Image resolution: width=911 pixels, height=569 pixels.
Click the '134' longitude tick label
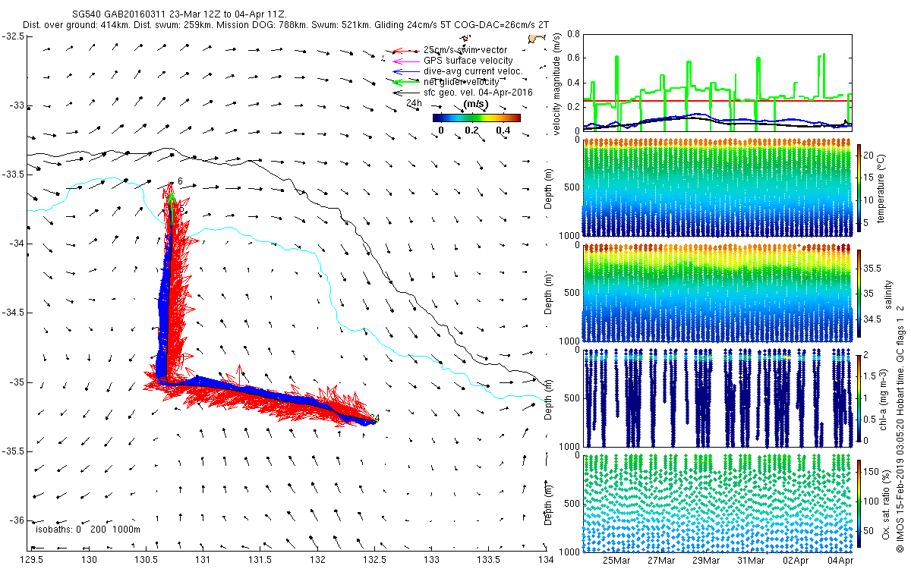[x=546, y=560]
